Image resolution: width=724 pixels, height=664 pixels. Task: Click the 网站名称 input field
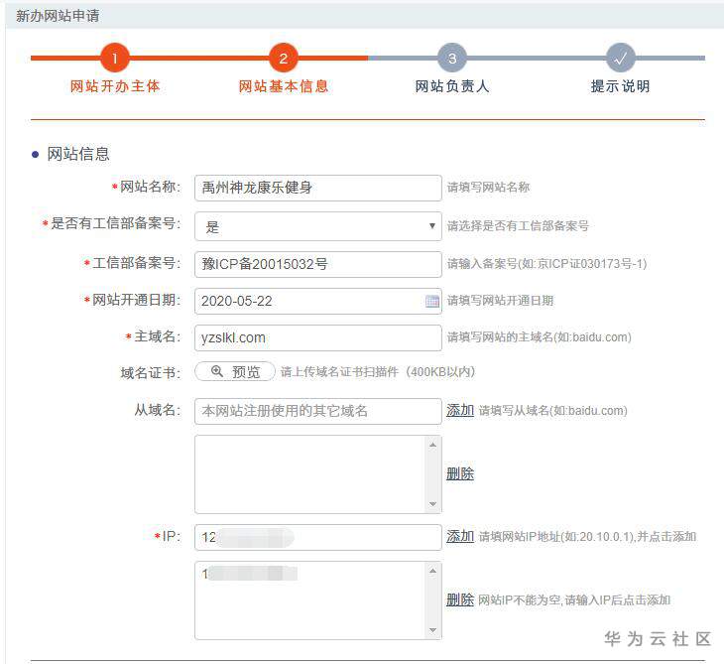tap(318, 188)
